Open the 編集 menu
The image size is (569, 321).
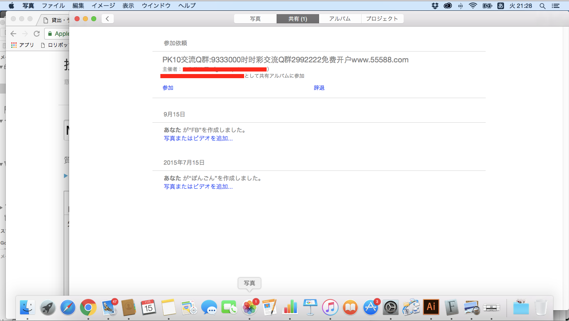[78, 6]
